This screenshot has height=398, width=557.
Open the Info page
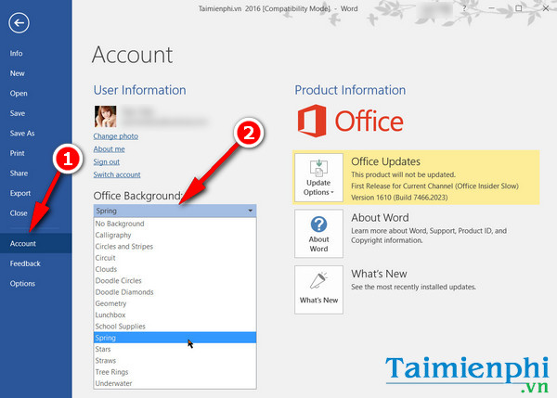[36, 53]
